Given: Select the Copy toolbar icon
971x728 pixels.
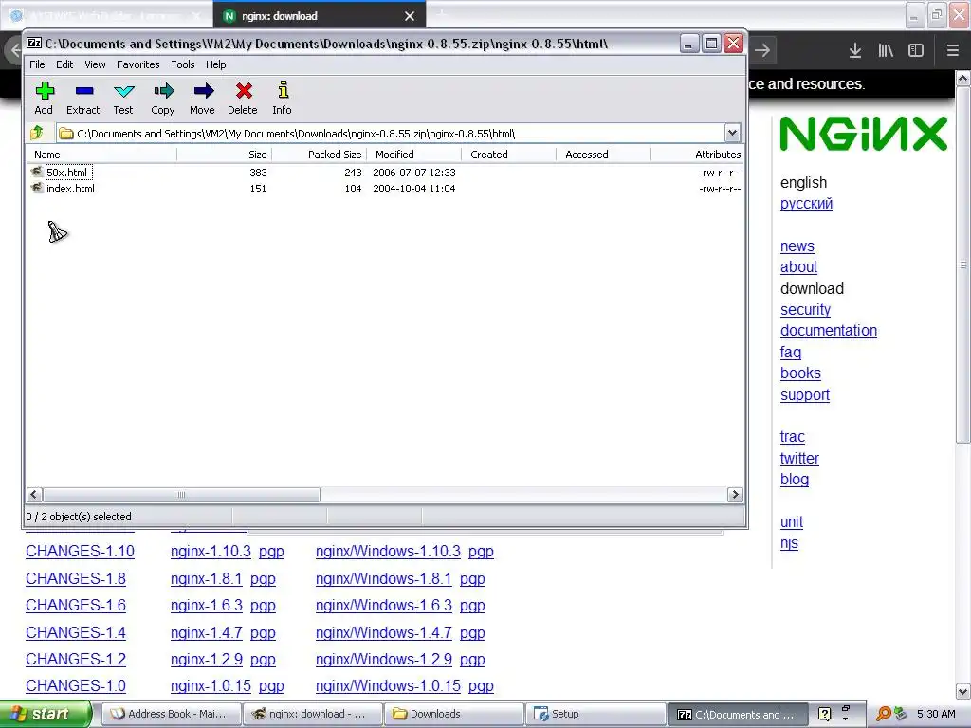Looking at the screenshot, I should [163, 91].
